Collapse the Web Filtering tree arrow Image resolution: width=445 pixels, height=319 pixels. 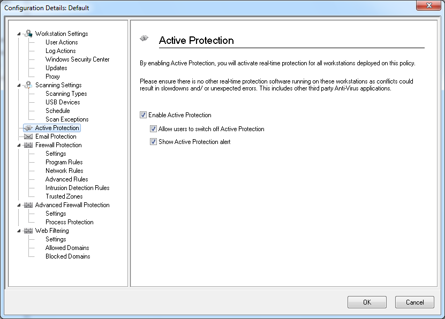19,231
